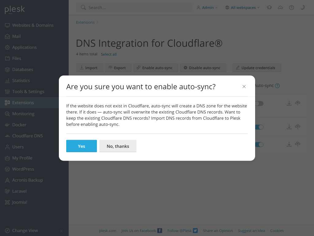314x236 pixels.
Task: Click the download records arrow on first domain row
Action: click(x=289, y=103)
